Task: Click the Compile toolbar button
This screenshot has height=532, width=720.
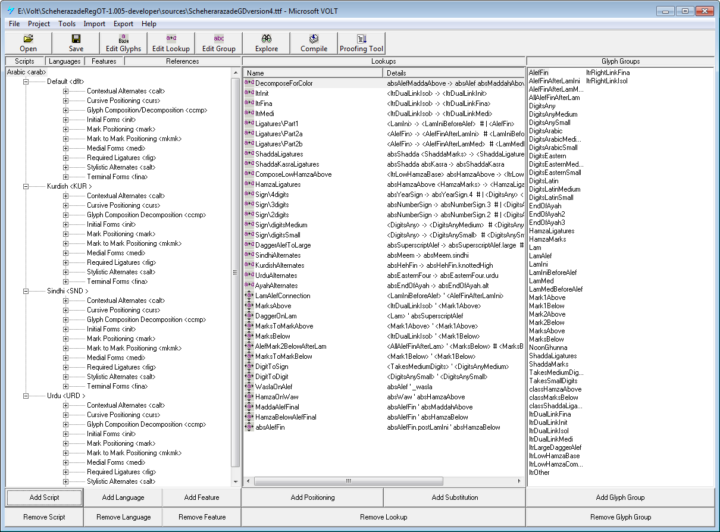Action: pos(314,43)
